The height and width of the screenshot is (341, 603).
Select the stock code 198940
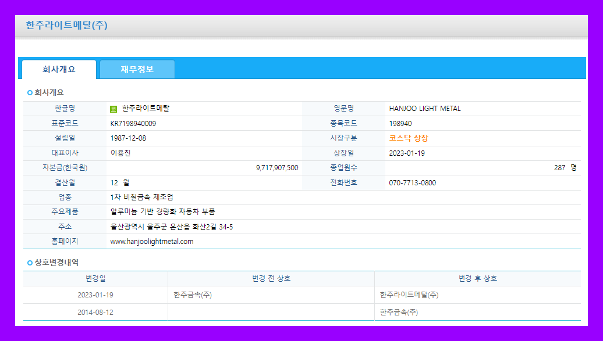tap(400, 124)
